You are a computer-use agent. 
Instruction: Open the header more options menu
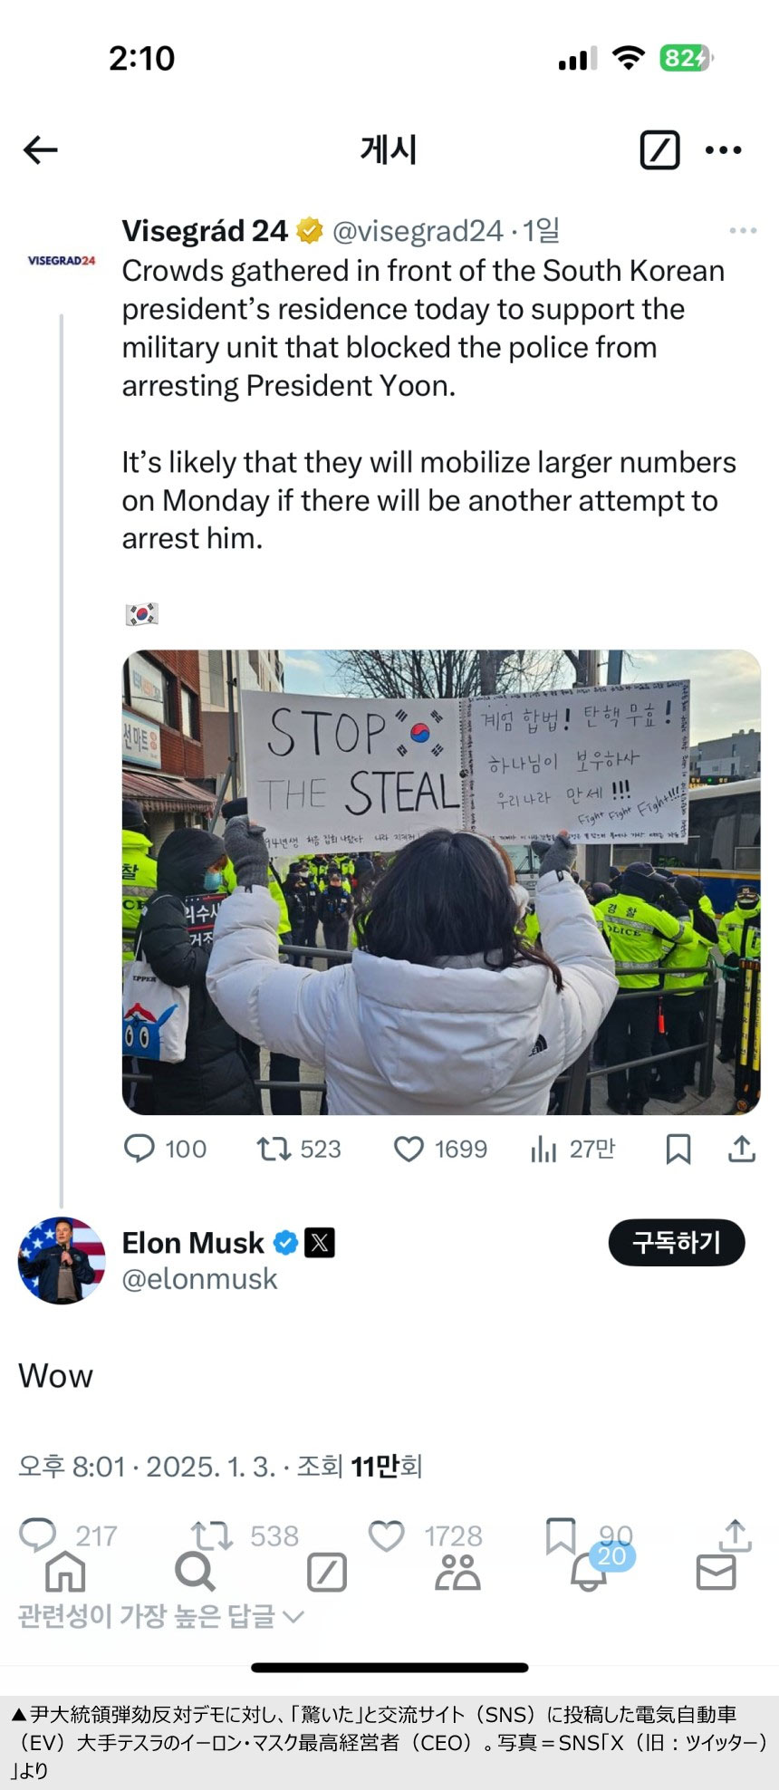(723, 150)
